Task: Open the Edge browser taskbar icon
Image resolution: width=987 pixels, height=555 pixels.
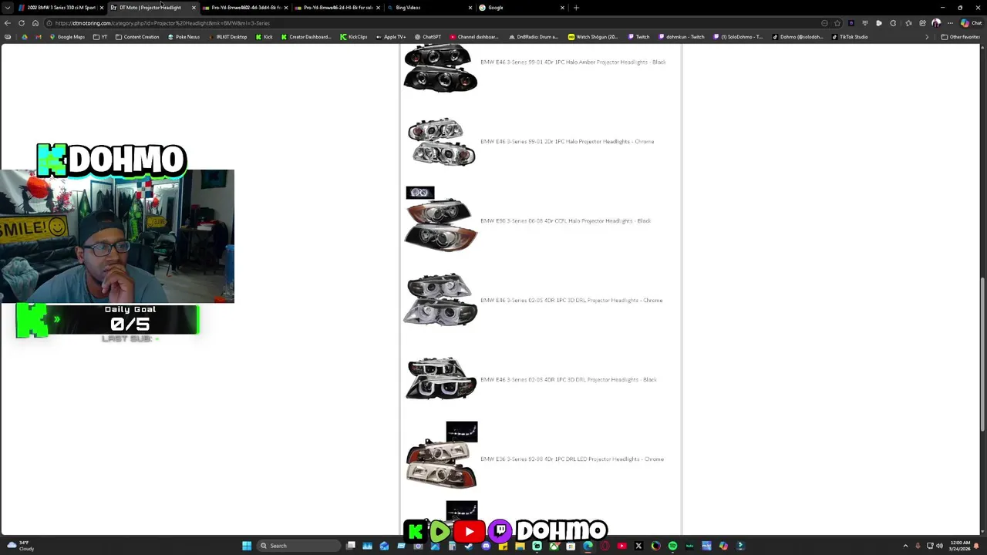Action: [x=588, y=546]
